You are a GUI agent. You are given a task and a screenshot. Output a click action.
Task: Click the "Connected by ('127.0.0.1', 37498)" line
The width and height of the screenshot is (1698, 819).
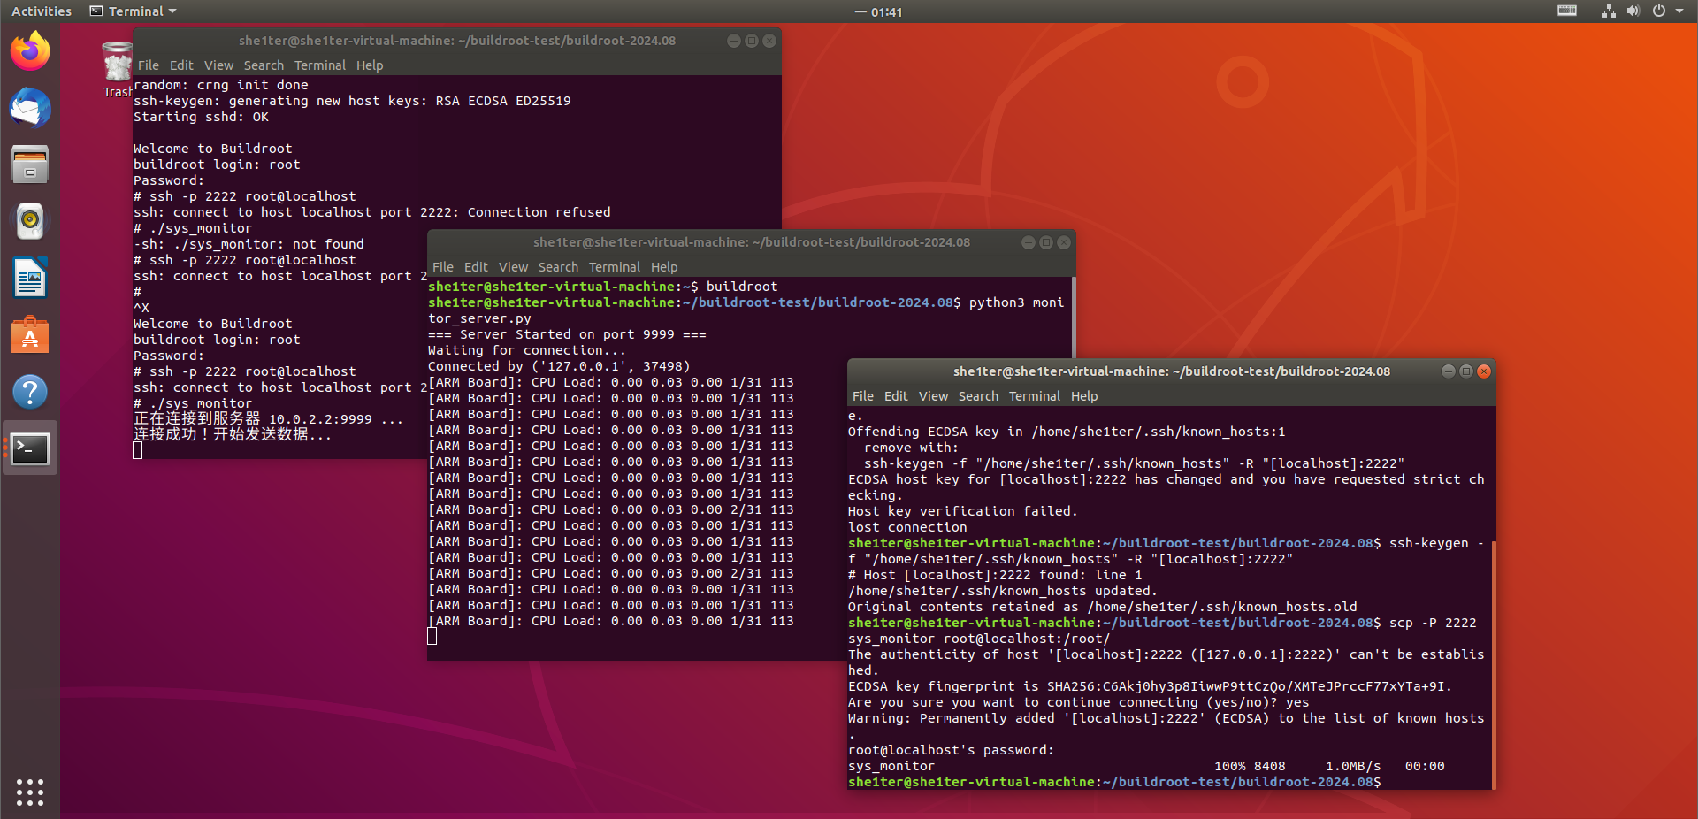[x=559, y=366]
